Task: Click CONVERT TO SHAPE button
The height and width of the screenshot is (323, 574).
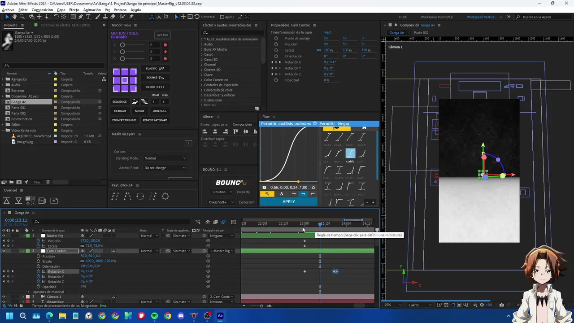Action: coord(124,120)
